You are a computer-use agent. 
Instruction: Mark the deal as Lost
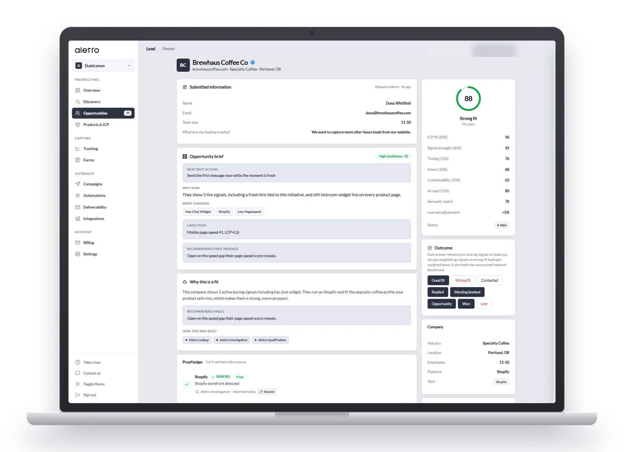pos(484,304)
